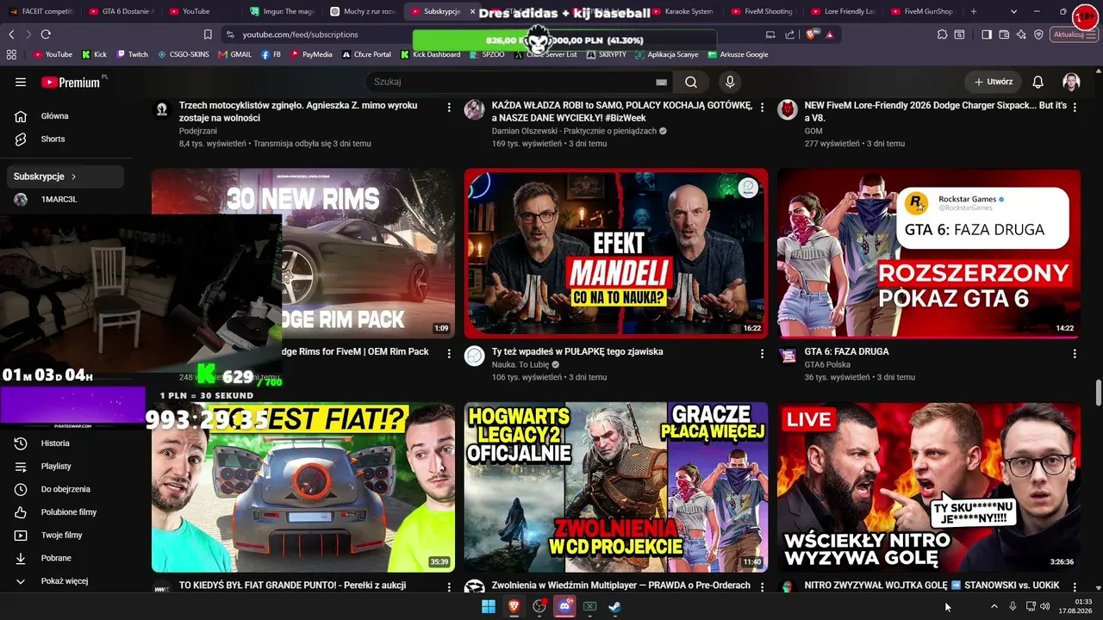Go to Główna in the sidebar

(x=55, y=116)
